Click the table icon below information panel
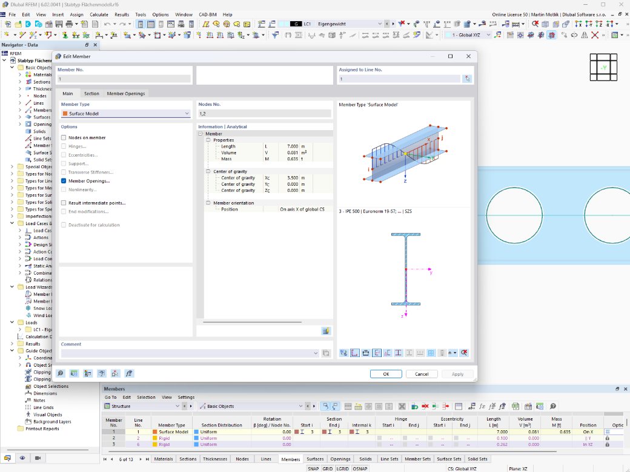The image size is (630, 472). click(x=326, y=331)
